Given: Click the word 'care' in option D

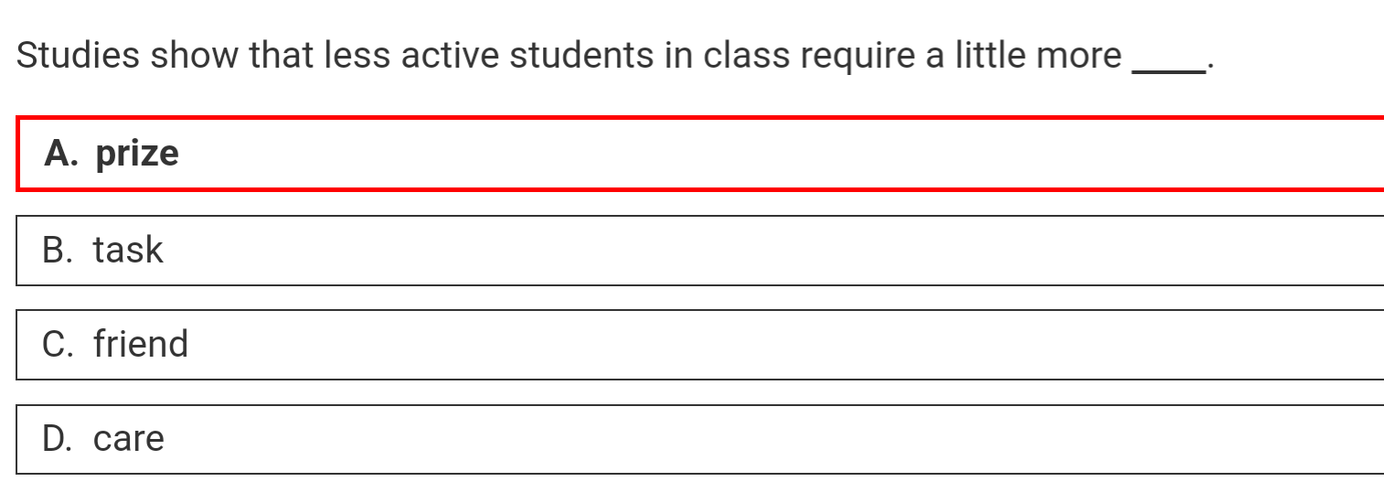Looking at the screenshot, I should click(129, 440).
